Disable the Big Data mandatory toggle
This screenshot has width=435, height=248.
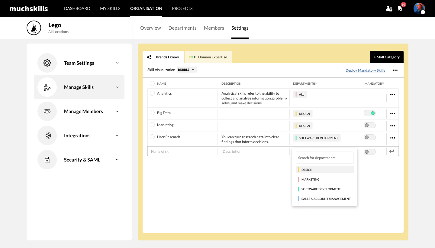pyautogui.click(x=369, y=113)
